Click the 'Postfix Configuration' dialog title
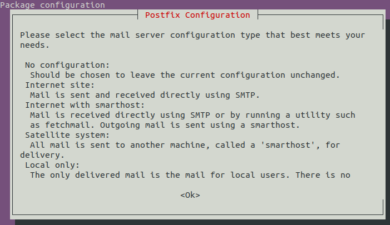 pyautogui.click(x=198, y=15)
